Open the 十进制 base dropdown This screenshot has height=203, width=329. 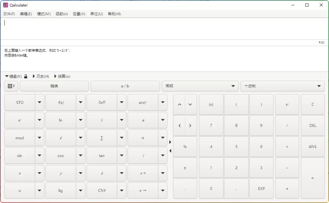[x=282, y=86]
